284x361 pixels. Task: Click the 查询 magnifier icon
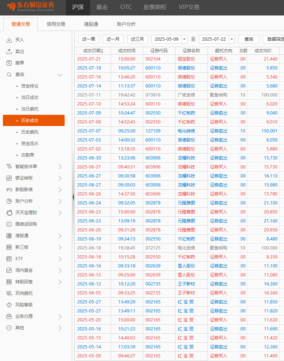[x=9, y=75]
